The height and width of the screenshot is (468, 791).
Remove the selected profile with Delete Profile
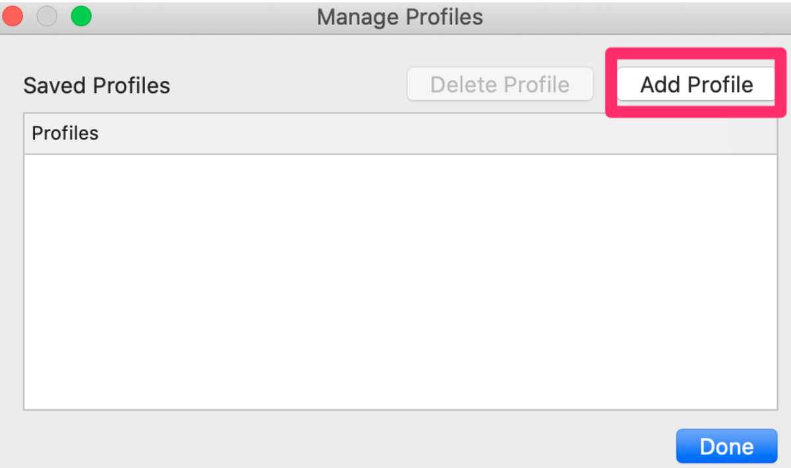pos(500,84)
